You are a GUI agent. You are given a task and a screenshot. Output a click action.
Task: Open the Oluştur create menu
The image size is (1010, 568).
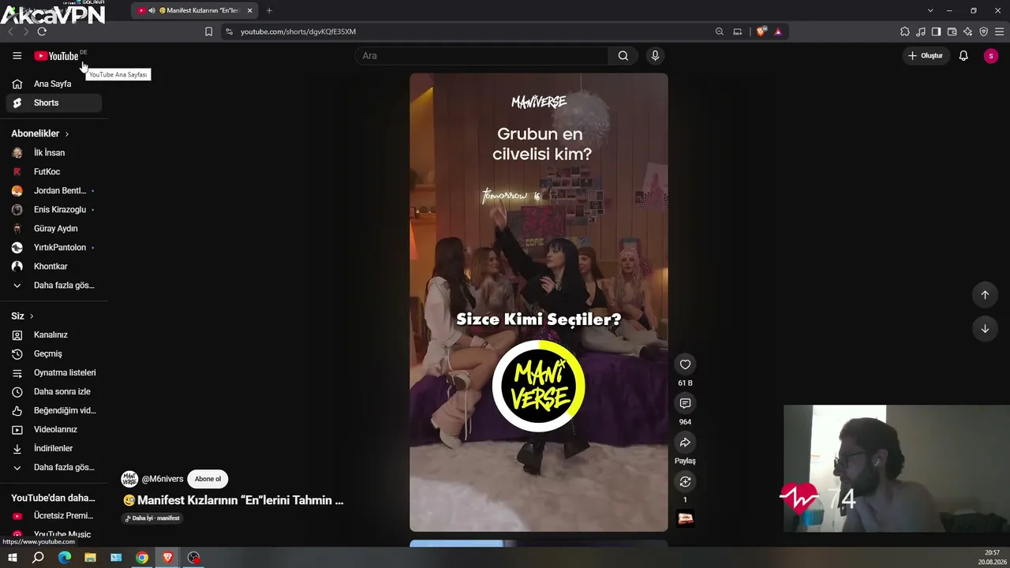click(926, 56)
